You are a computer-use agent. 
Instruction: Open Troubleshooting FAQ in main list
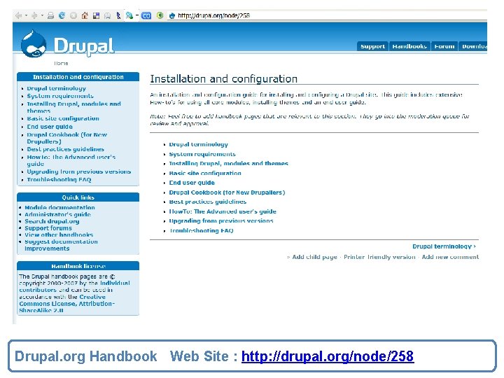click(x=201, y=231)
